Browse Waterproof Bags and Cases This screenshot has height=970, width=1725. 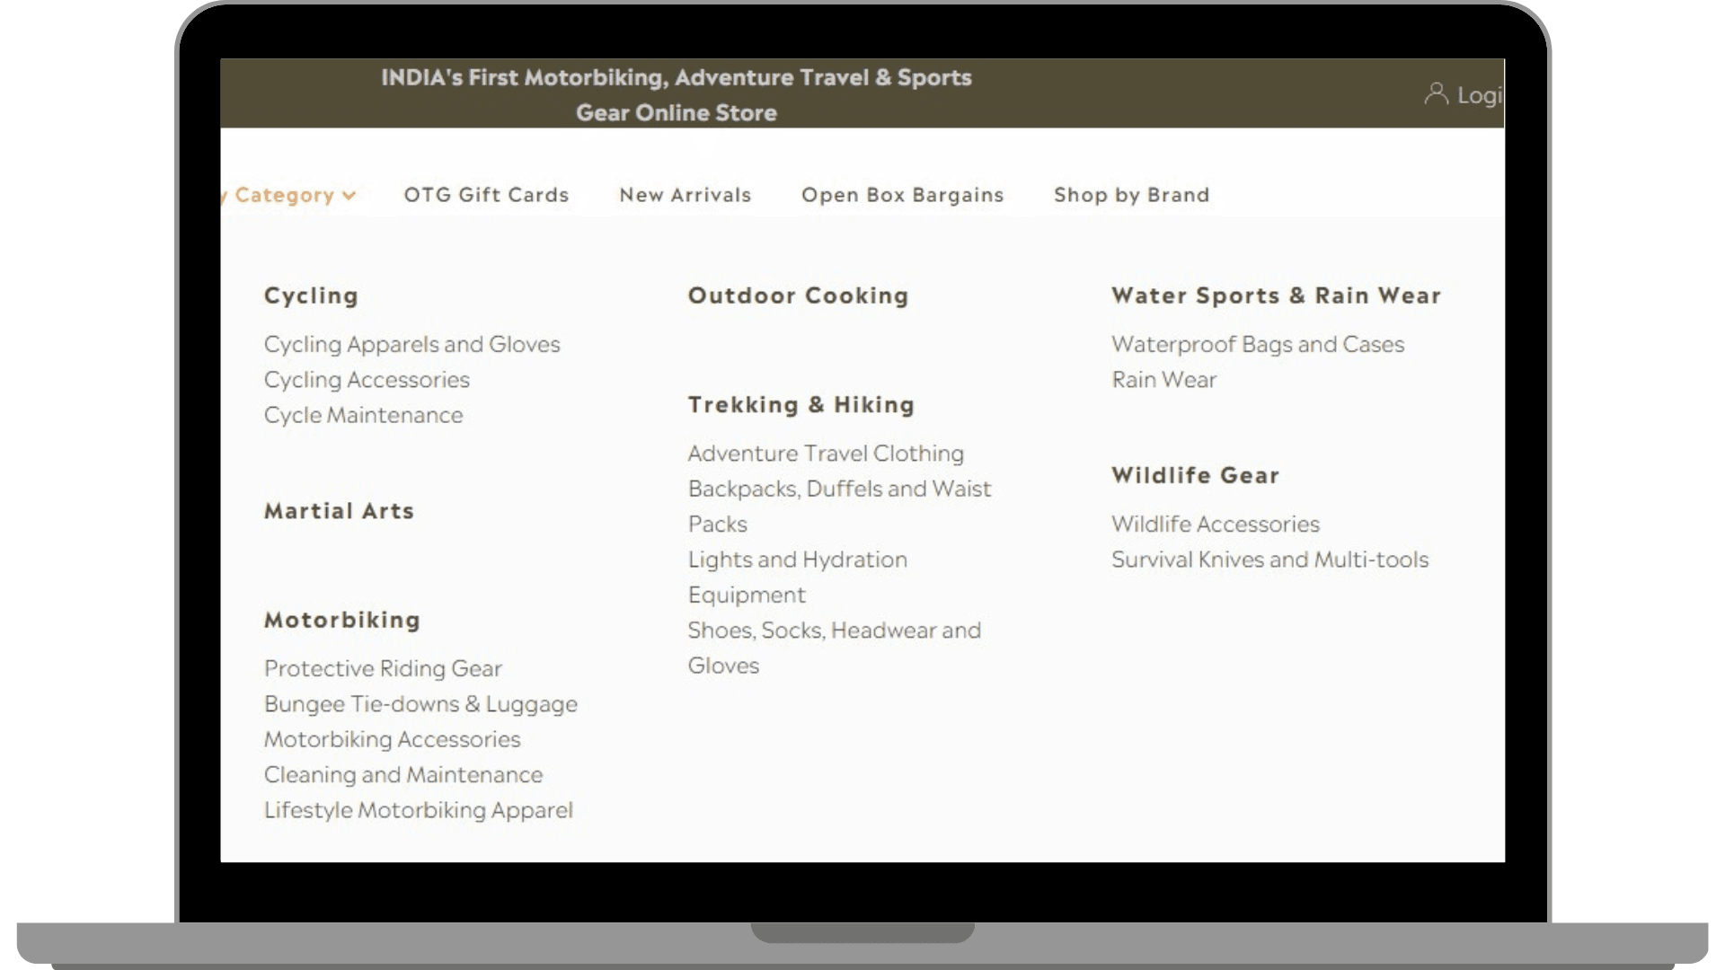[x=1258, y=344]
